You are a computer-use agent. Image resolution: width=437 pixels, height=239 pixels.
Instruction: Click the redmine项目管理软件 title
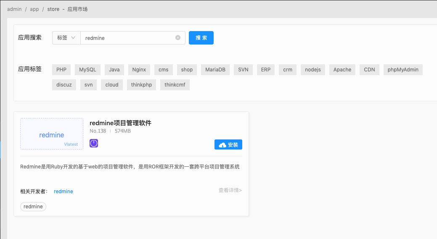tap(120, 123)
